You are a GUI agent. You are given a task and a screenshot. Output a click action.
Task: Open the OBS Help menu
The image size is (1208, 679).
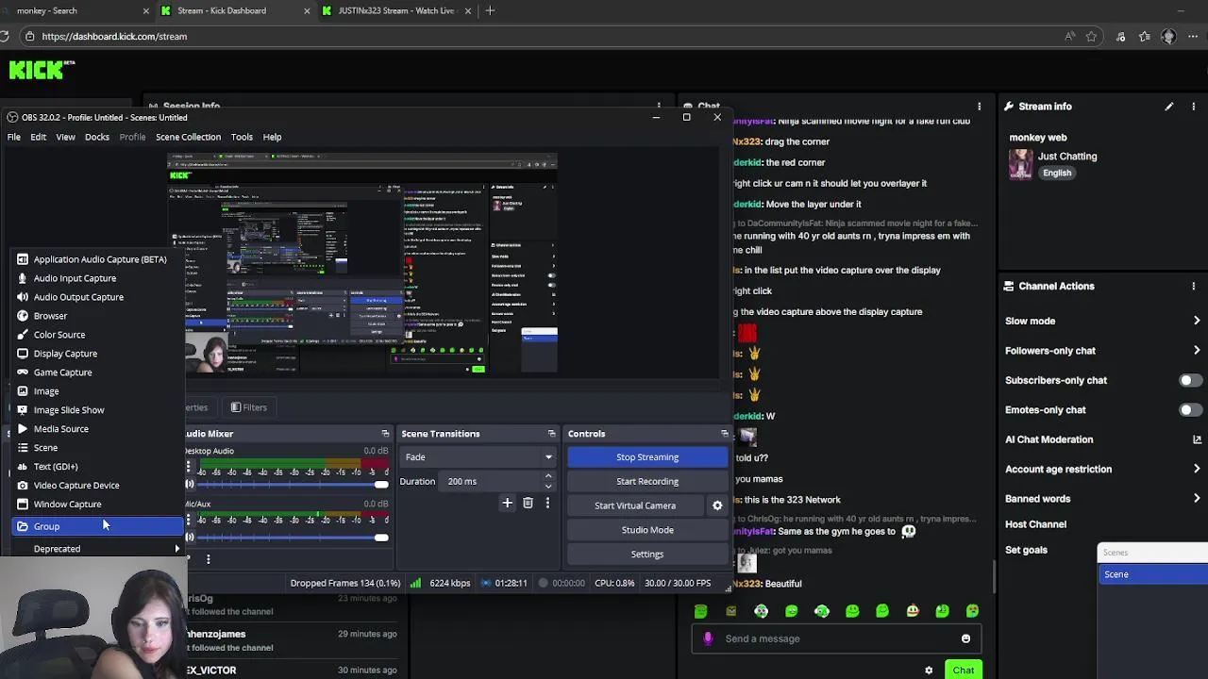pyautogui.click(x=272, y=137)
